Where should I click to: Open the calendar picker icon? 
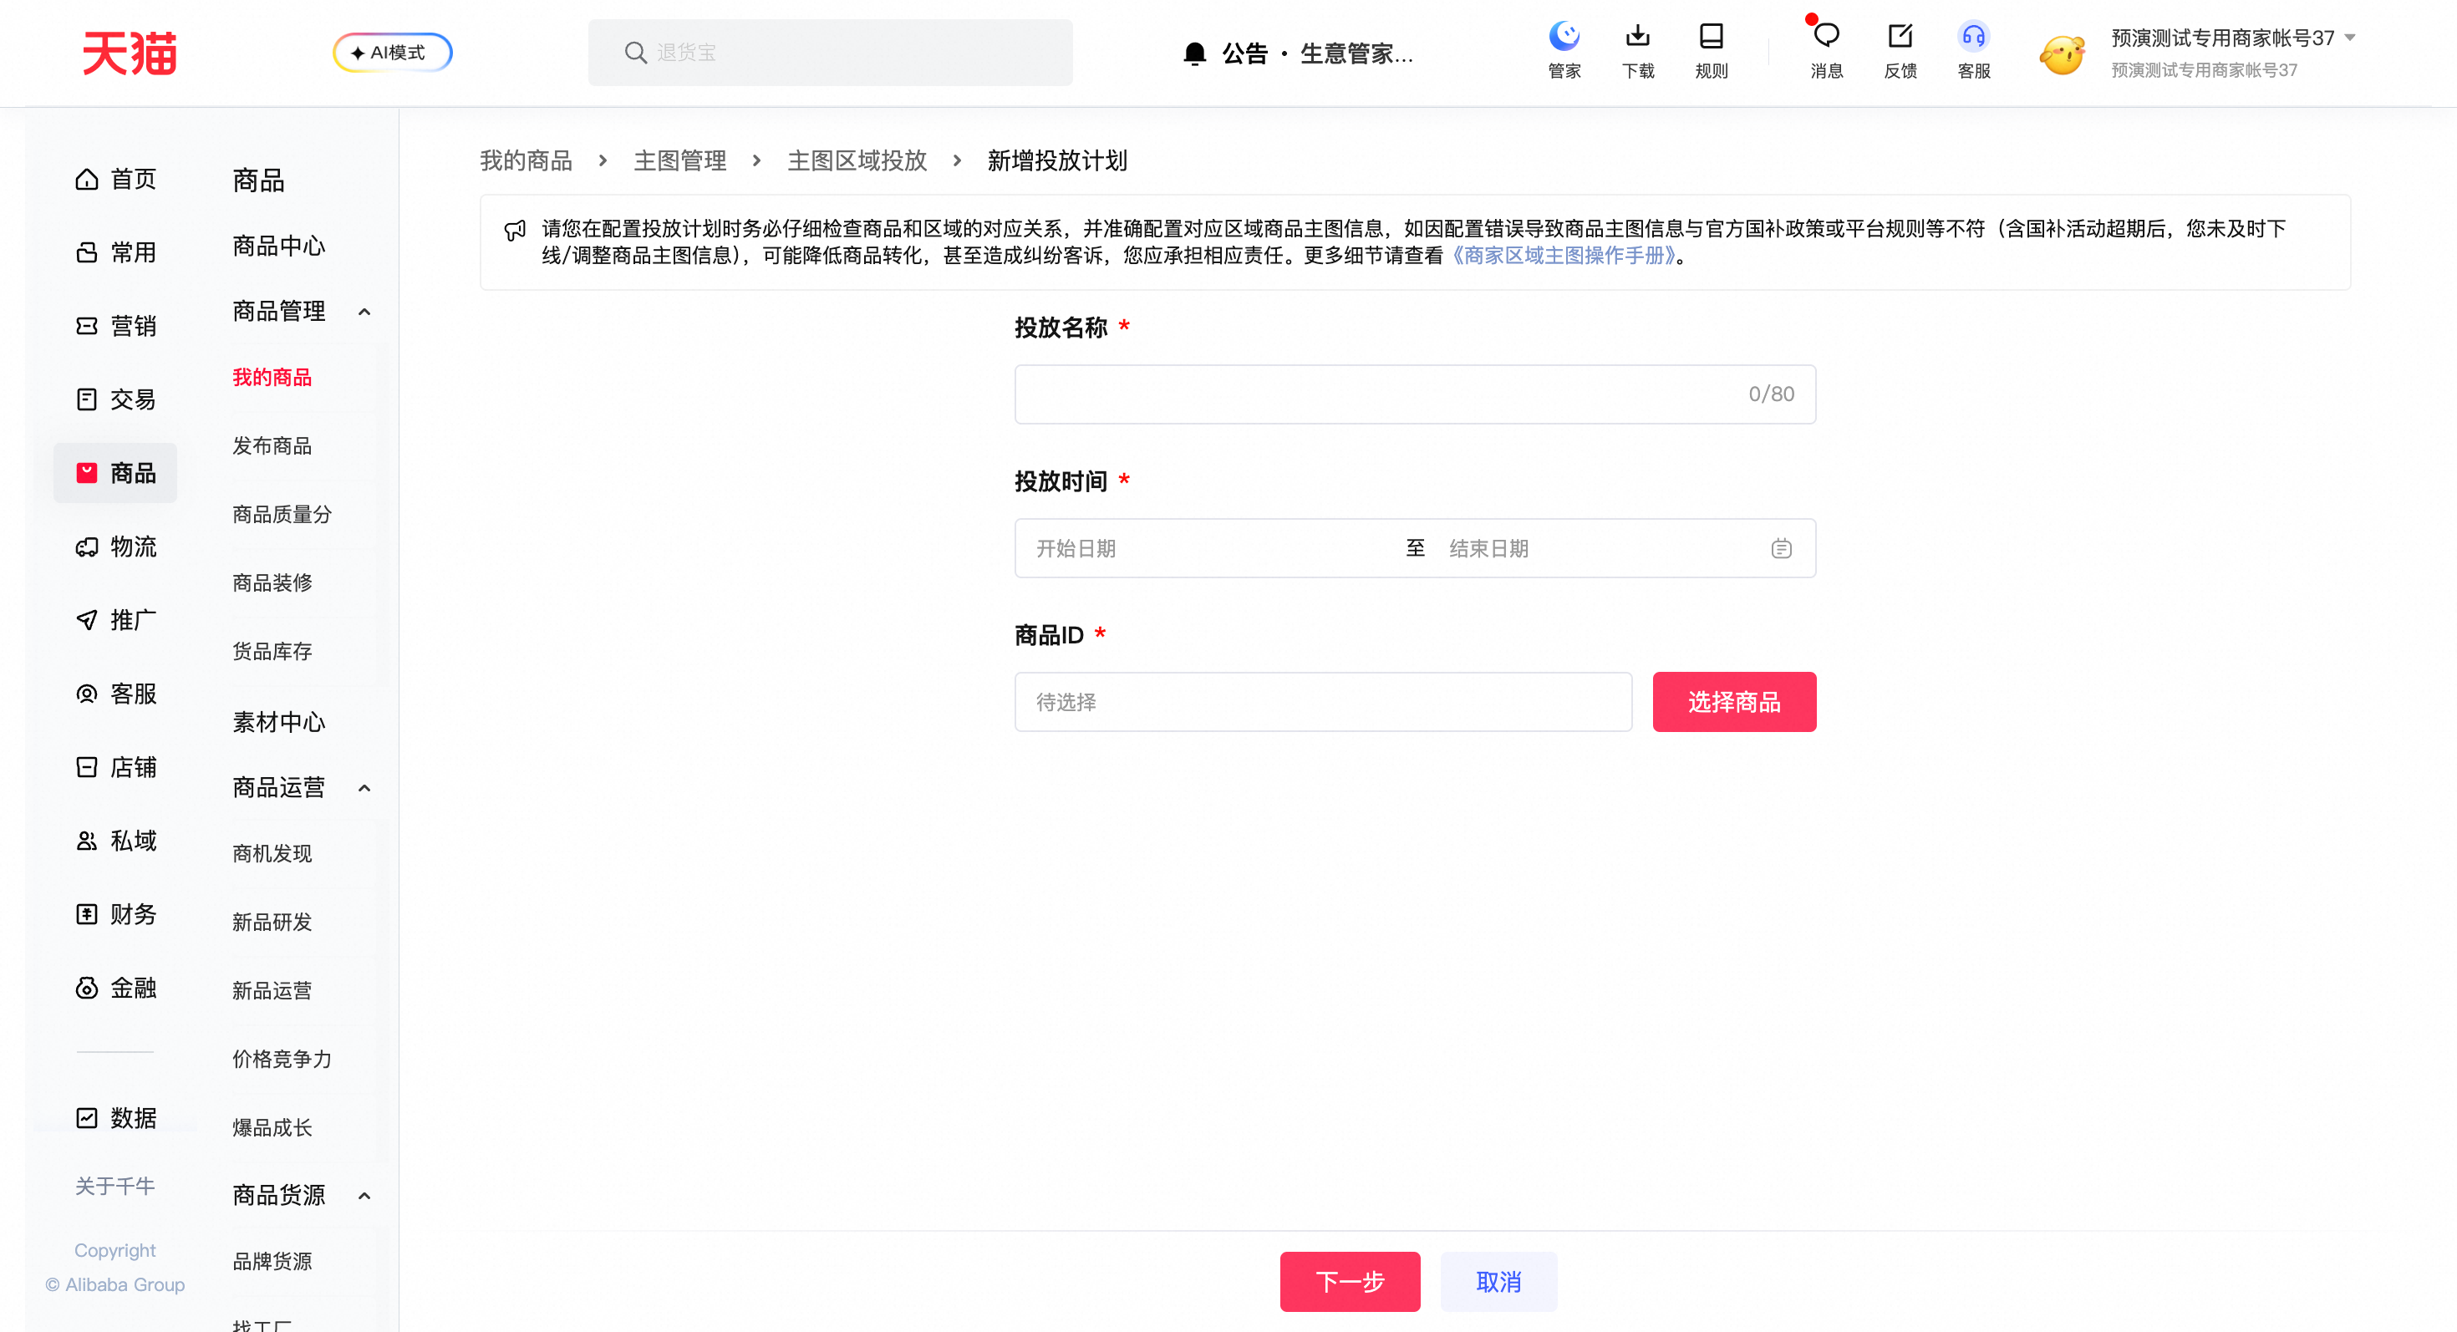pyautogui.click(x=1781, y=548)
